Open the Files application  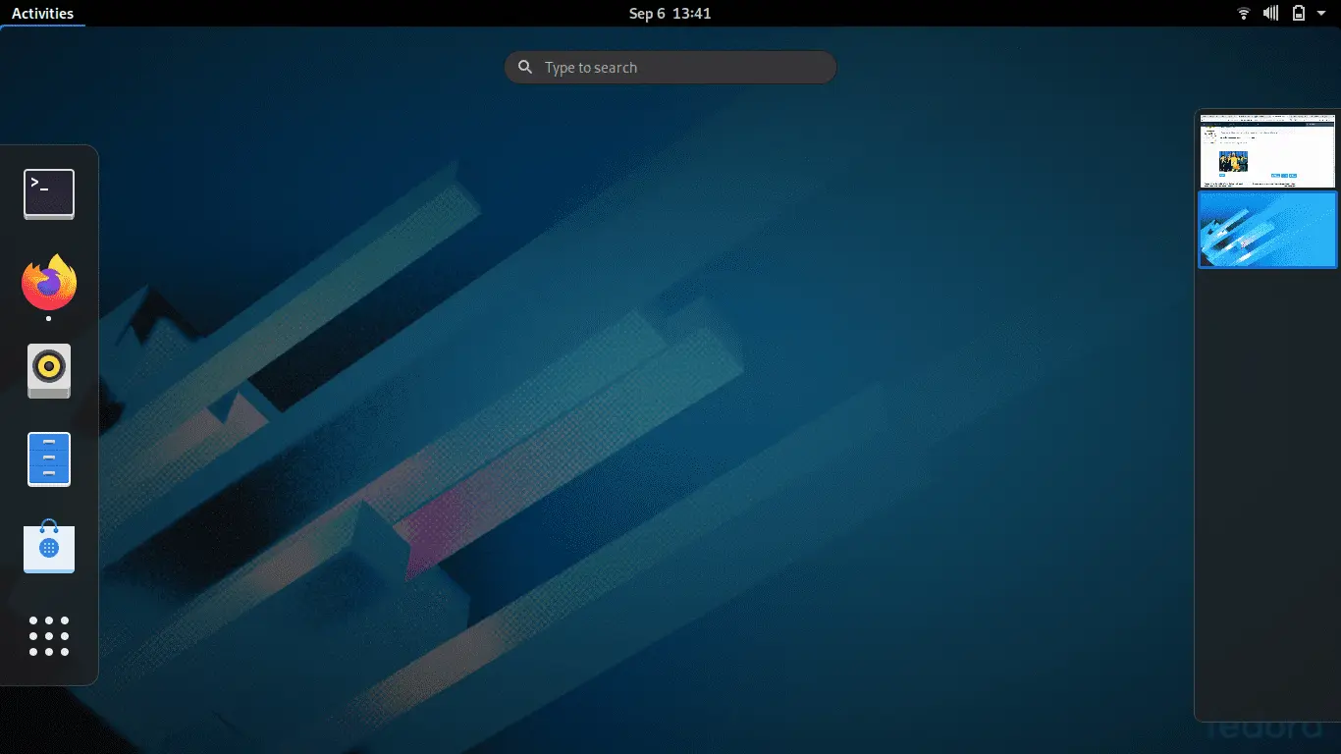click(x=48, y=458)
